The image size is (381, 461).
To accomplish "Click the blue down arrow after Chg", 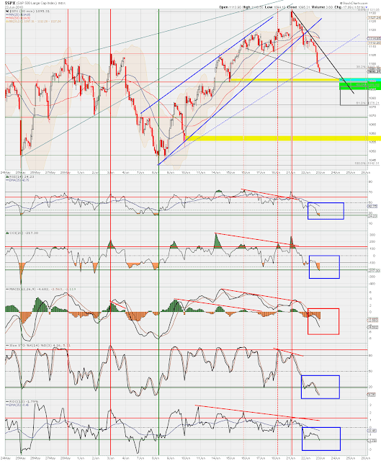I will coord(367,7).
